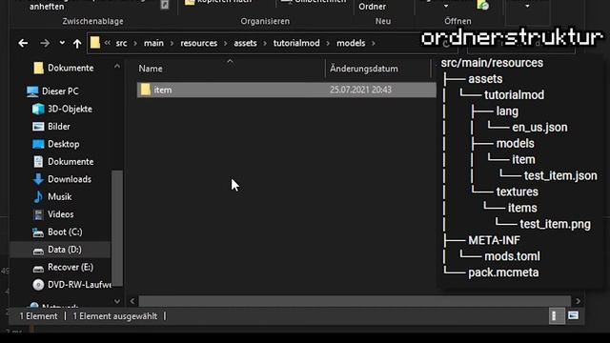The width and height of the screenshot is (610, 343).
Task: Go forward with the right arrow
Action: coord(45,43)
